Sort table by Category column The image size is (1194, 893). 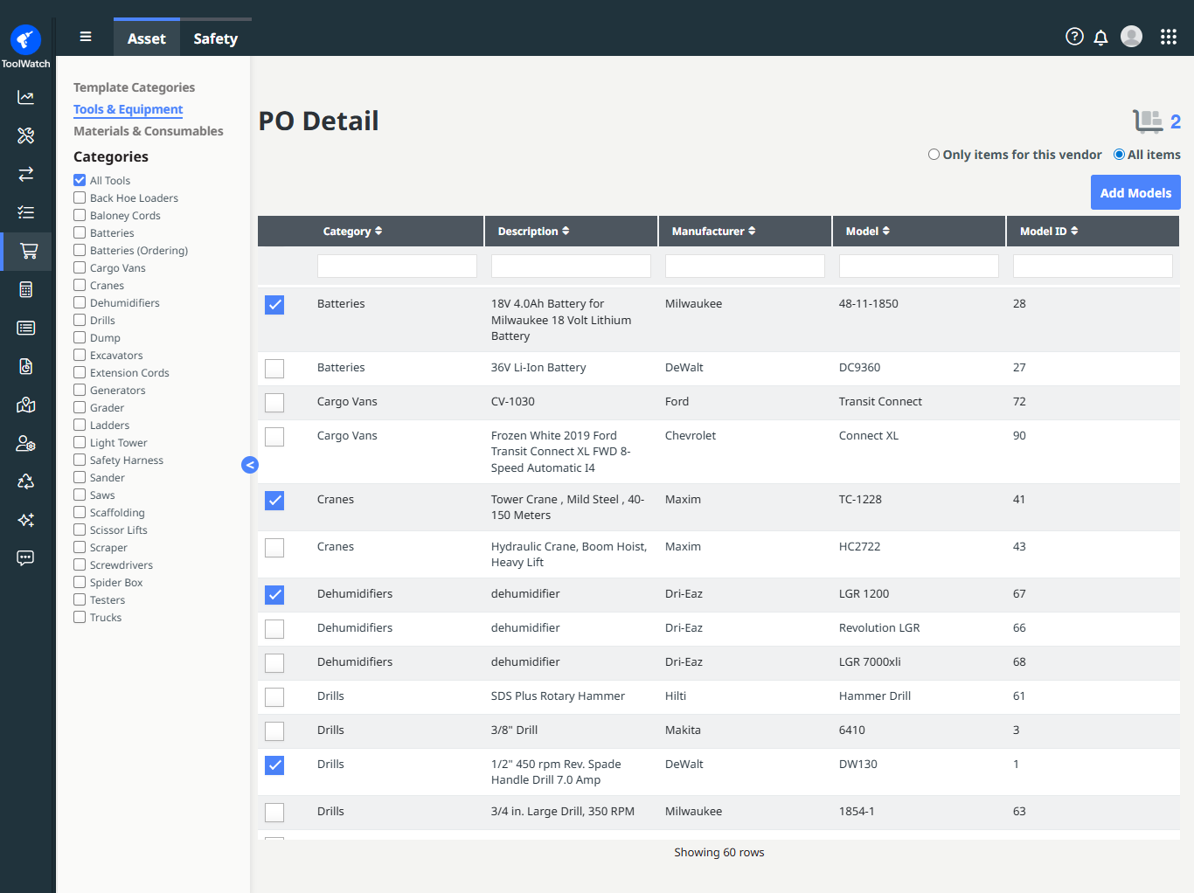(x=352, y=232)
